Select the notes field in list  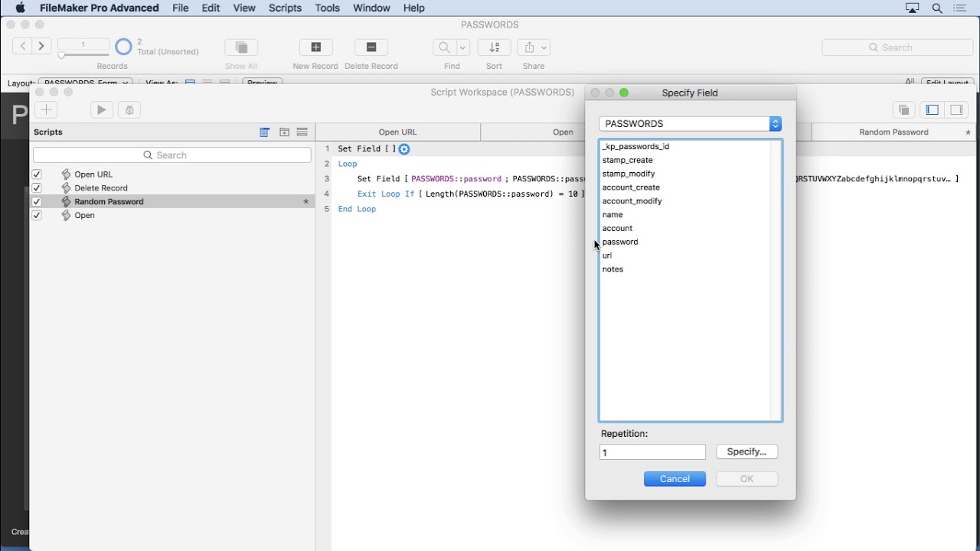[x=685, y=270]
